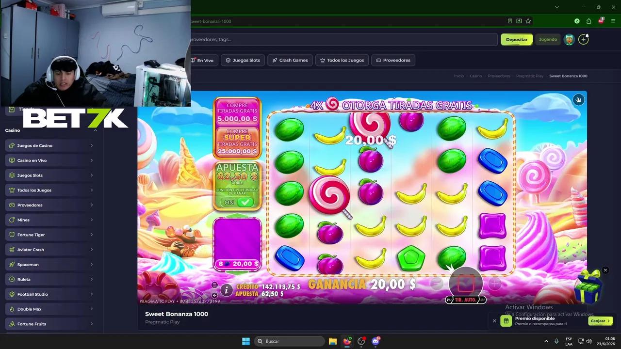Click the Canjear button
621x349 pixels.
coord(600,321)
